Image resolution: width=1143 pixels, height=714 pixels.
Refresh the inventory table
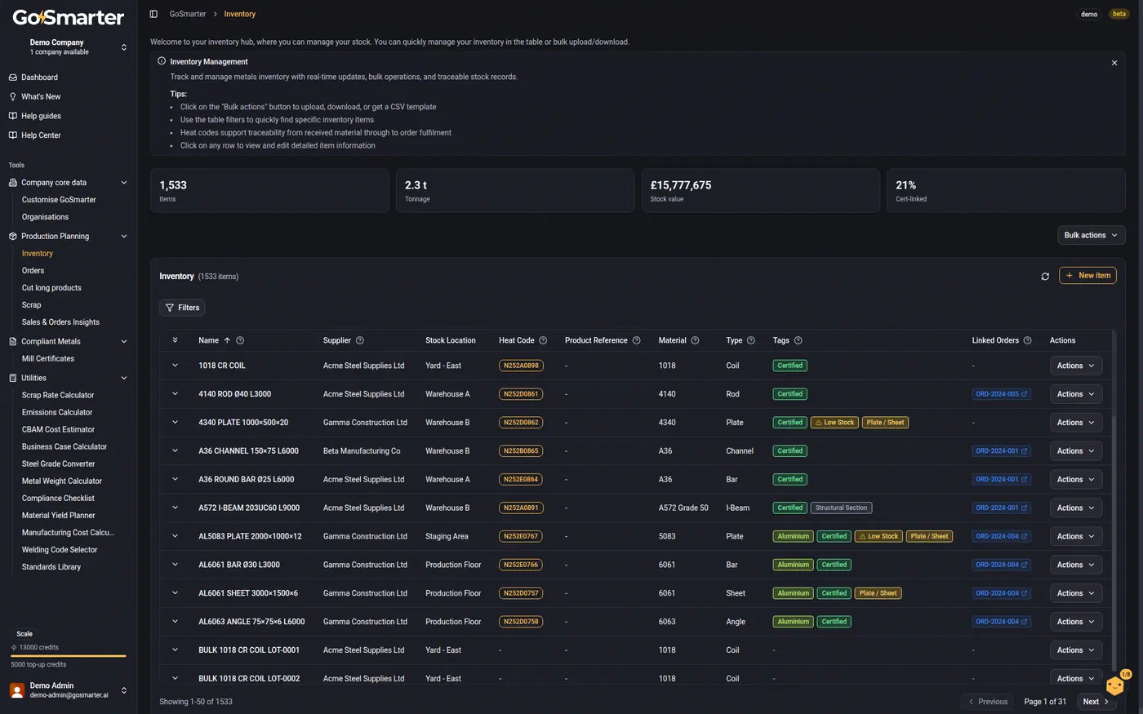coord(1045,277)
